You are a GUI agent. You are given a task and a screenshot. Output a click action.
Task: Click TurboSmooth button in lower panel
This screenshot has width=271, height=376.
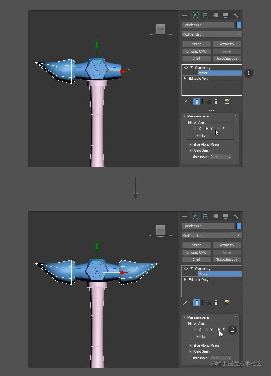point(226,259)
